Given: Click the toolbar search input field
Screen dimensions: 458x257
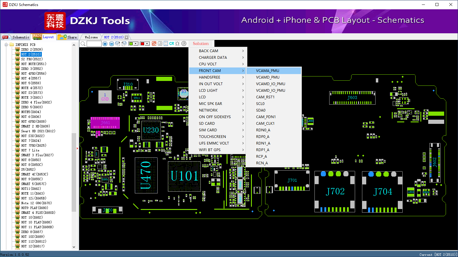Looking at the screenshot, I should point(94,44).
